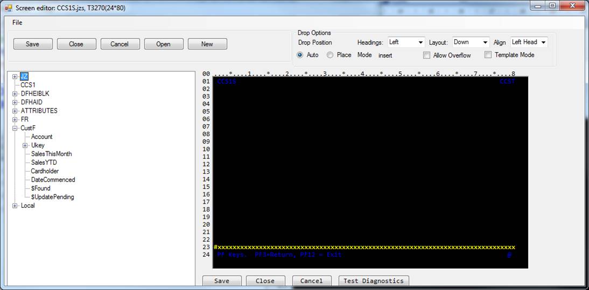Expand the Ukey tree node

pyautogui.click(x=25, y=146)
